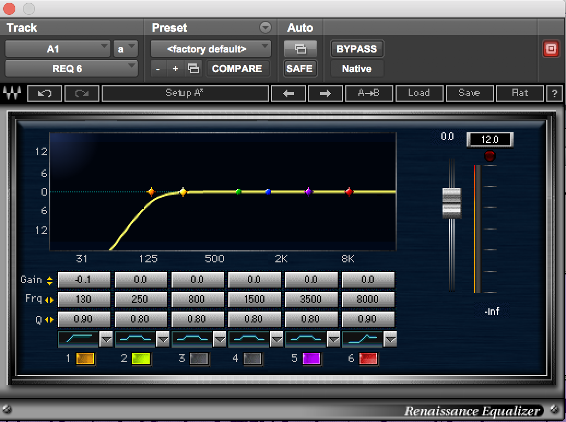Open band 5 filter type dropdown arrow
The image size is (566, 422).
coord(333,339)
